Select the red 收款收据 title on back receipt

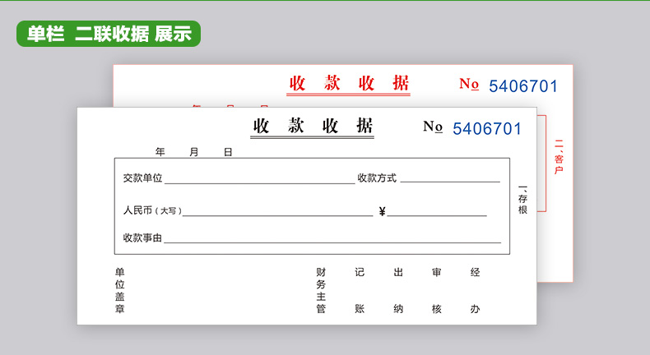click(x=349, y=84)
